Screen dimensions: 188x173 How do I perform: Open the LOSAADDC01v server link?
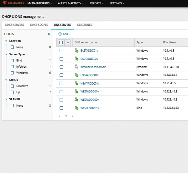tap(89, 75)
